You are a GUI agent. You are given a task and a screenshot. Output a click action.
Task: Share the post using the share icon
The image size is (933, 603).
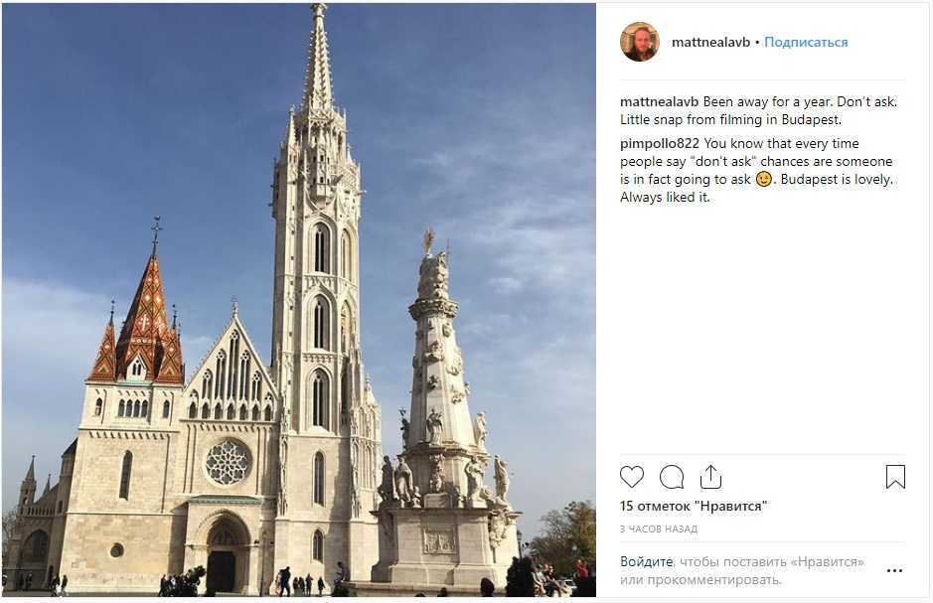pos(710,477)
